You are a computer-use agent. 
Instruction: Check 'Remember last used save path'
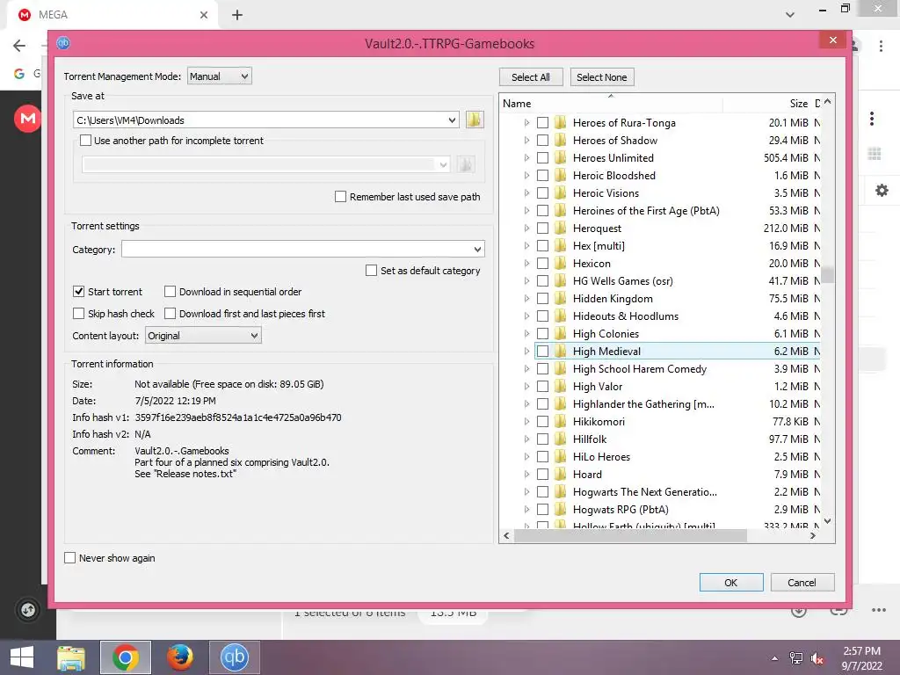[340, 197]
